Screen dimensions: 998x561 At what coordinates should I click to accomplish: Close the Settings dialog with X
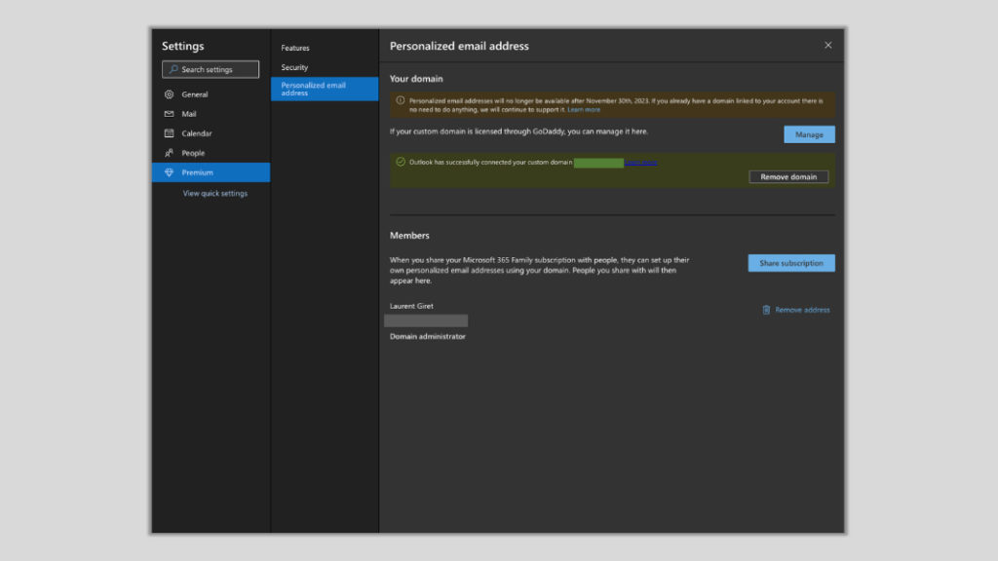click(x=828, y=45)
